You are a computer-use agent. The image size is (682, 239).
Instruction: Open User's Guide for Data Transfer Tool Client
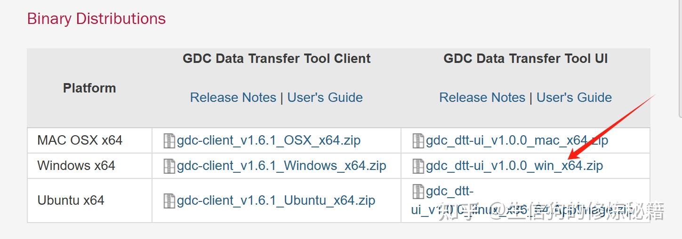pos(325,98)
